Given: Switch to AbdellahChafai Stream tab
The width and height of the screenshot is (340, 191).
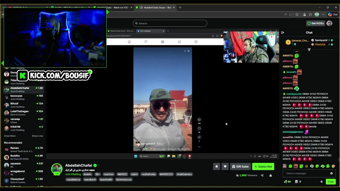Looking at the screenshot, I should pos(155,7).
